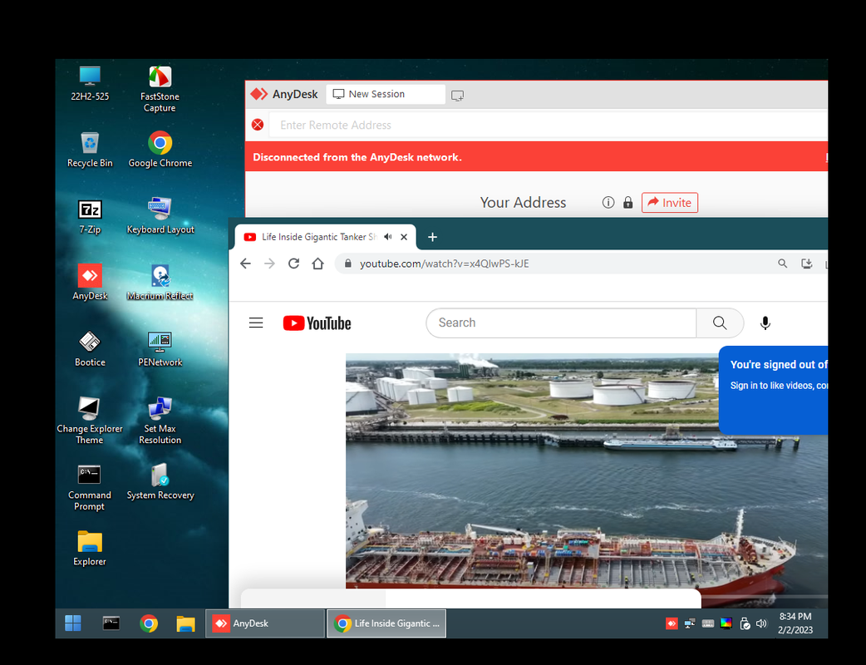The width and height of the screenshot is (866, 665).
Task: Open 7-Zip desktop shortcut
Action: tap(90, 216)
